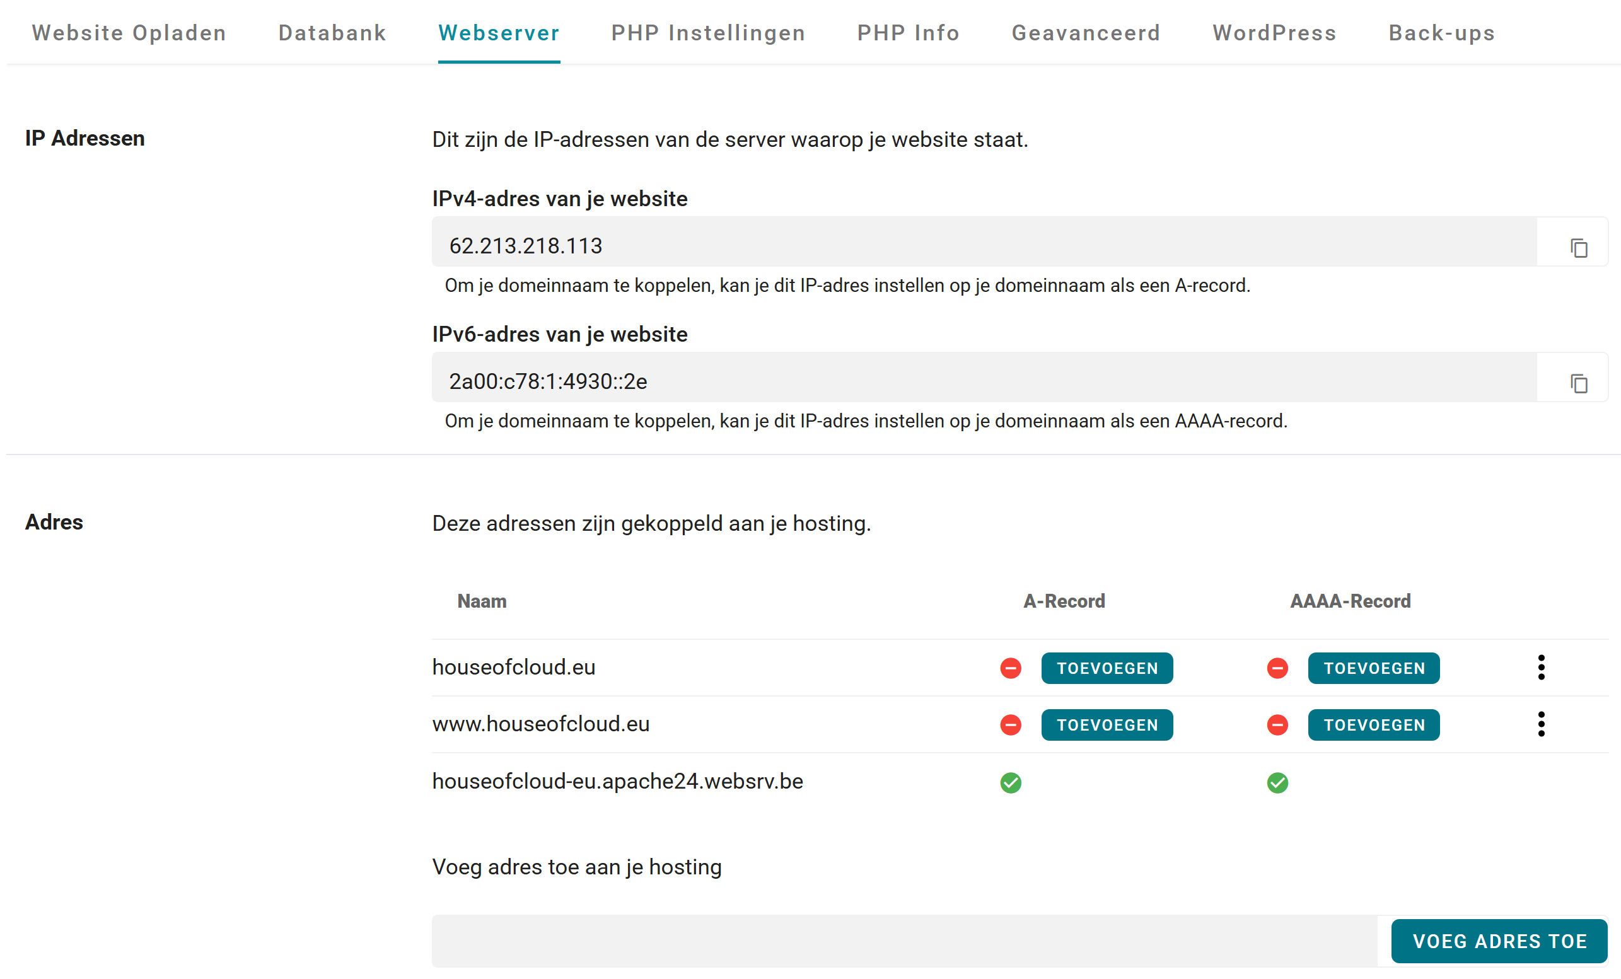Image resolution: width=1621 pixels, height=979 pixels.
Task: Copy the IPv6 address to clipboard
Action: 1578,383
